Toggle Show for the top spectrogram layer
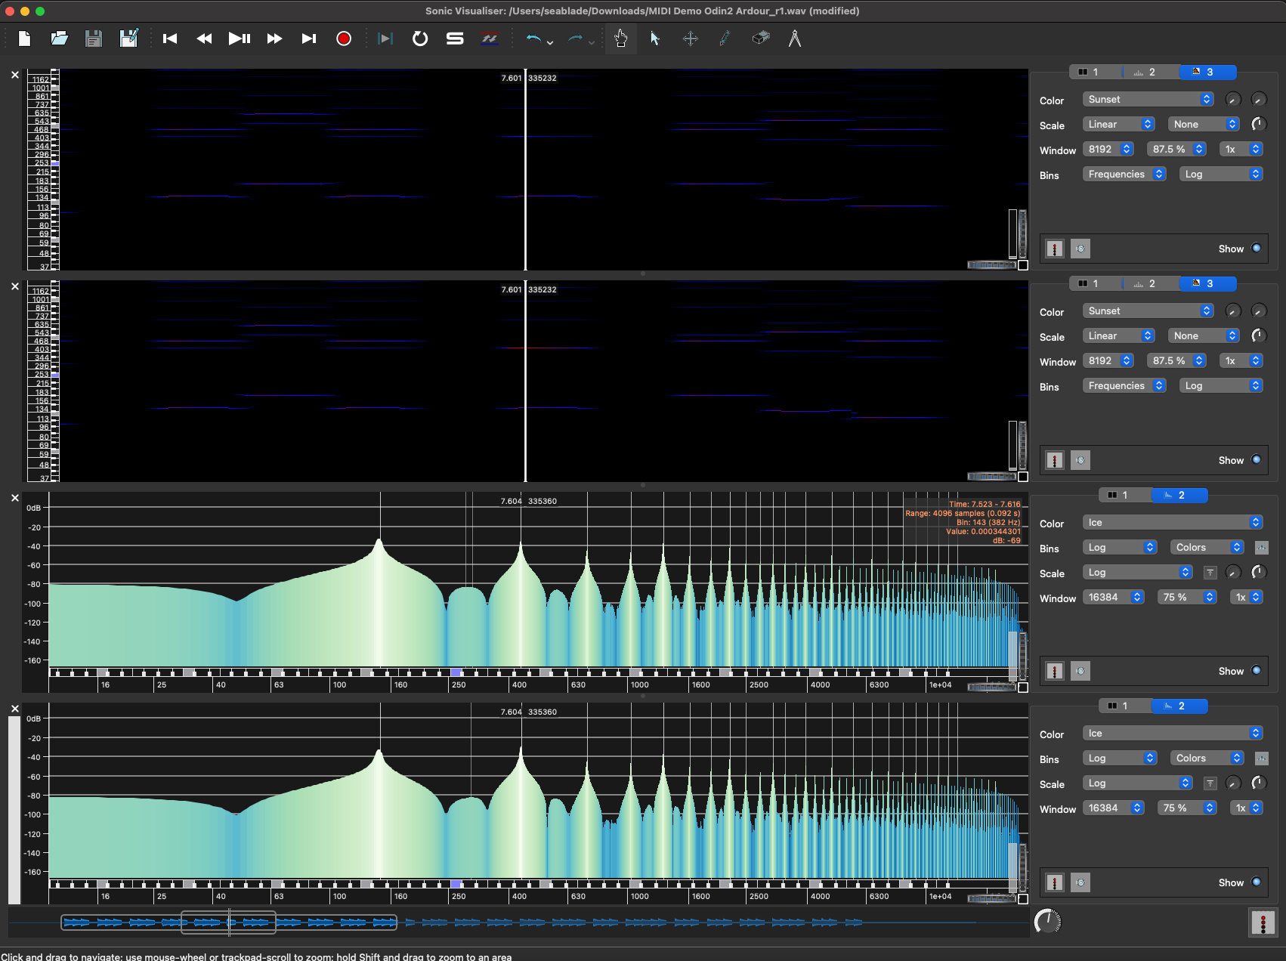1286x961 pixels. coord(1257,249)
